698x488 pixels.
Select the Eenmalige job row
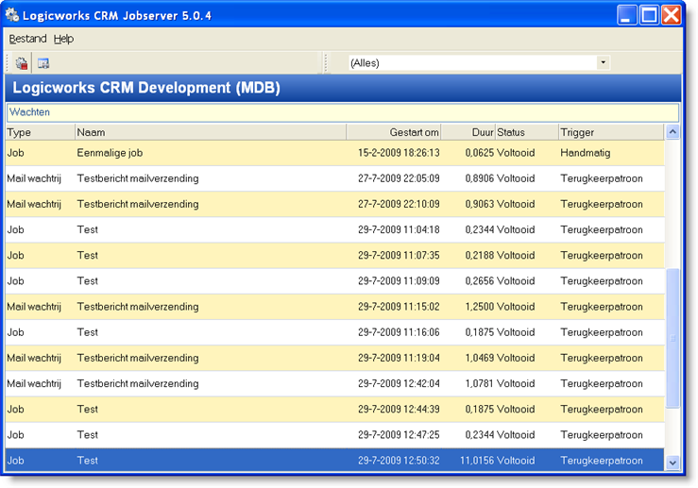click(x=334, y=153)
